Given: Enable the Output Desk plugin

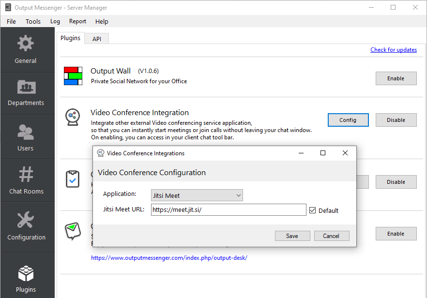Looking at the screenshot, I should click(396, 234).
